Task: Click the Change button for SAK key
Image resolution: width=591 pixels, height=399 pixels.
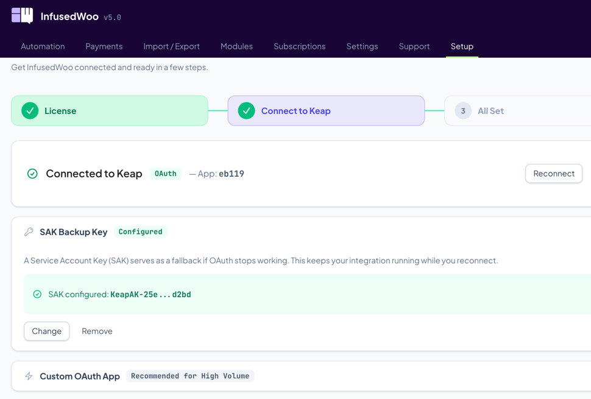Action: pyautogui.click(x=47, y=331)
